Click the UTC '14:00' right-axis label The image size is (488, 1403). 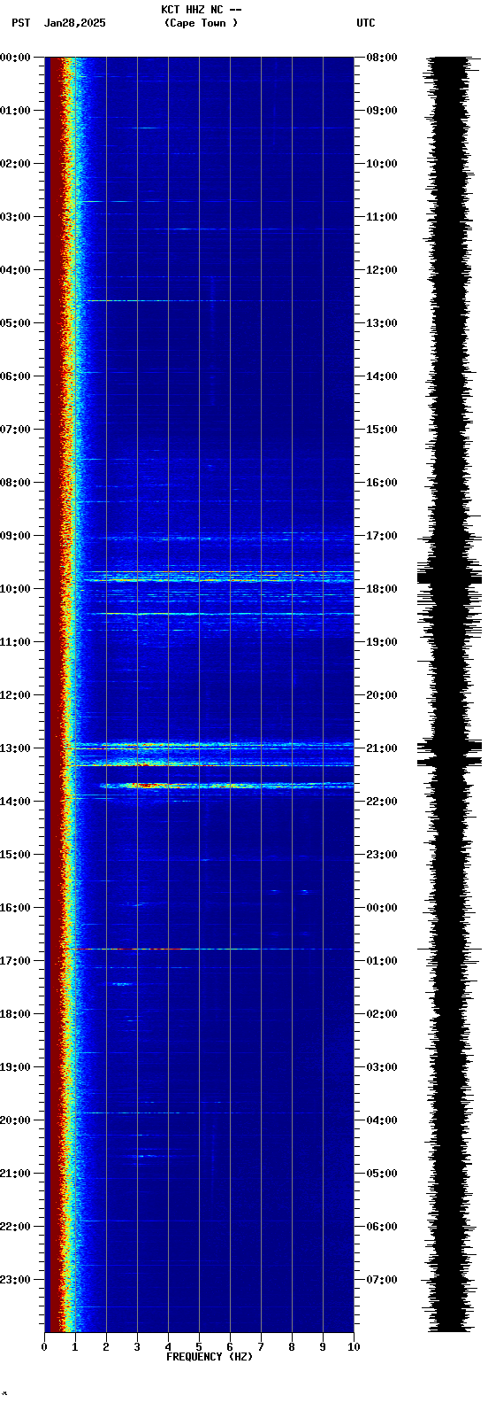pos(382,376)
